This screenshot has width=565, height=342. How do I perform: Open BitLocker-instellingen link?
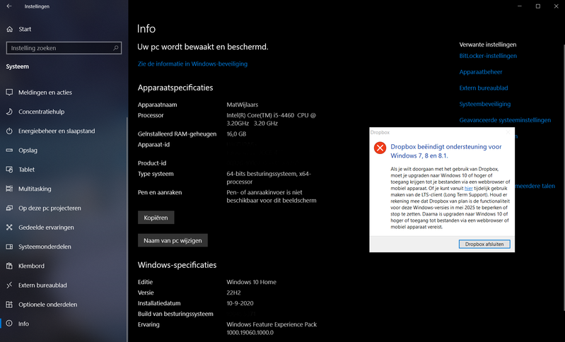click(x=488, y=56)
